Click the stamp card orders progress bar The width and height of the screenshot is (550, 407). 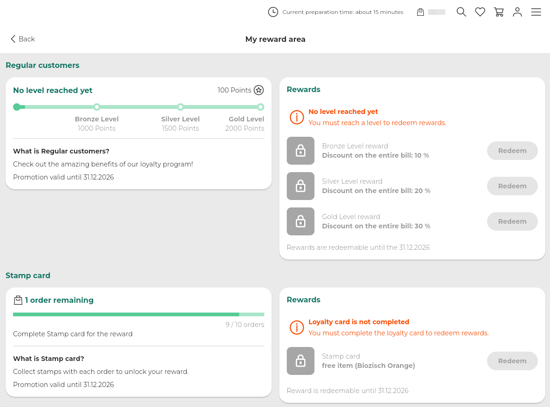click(x=138, y=314)
